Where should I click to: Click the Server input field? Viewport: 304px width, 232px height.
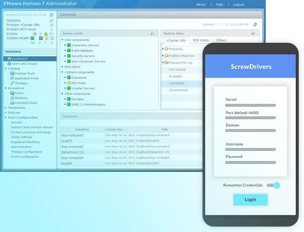(251, 105)
